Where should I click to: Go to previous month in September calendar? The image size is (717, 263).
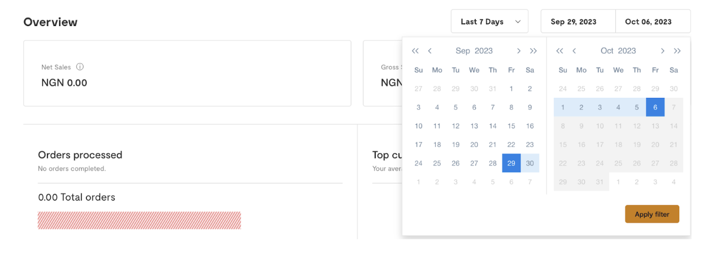point(430,51)
